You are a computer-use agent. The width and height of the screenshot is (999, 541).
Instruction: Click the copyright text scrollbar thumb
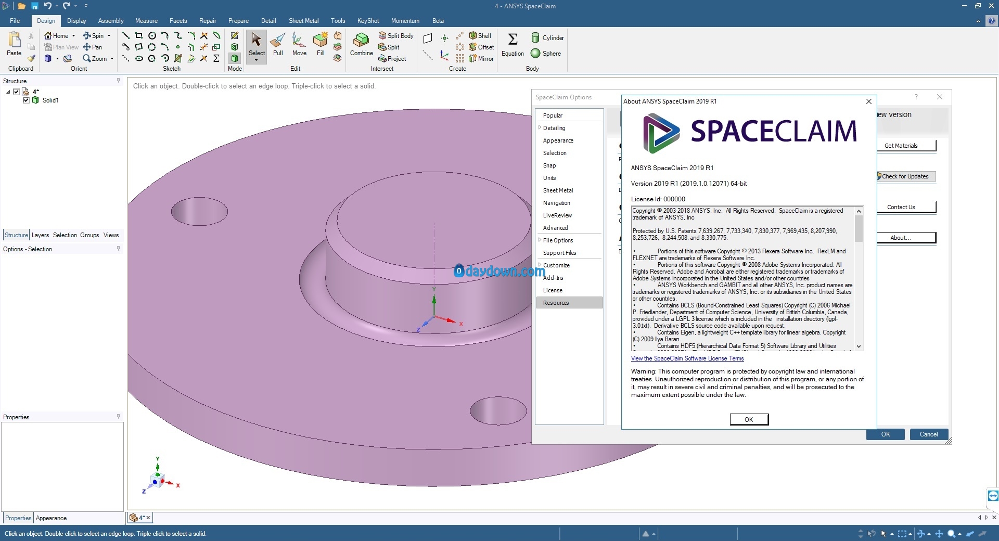(859, 228)
